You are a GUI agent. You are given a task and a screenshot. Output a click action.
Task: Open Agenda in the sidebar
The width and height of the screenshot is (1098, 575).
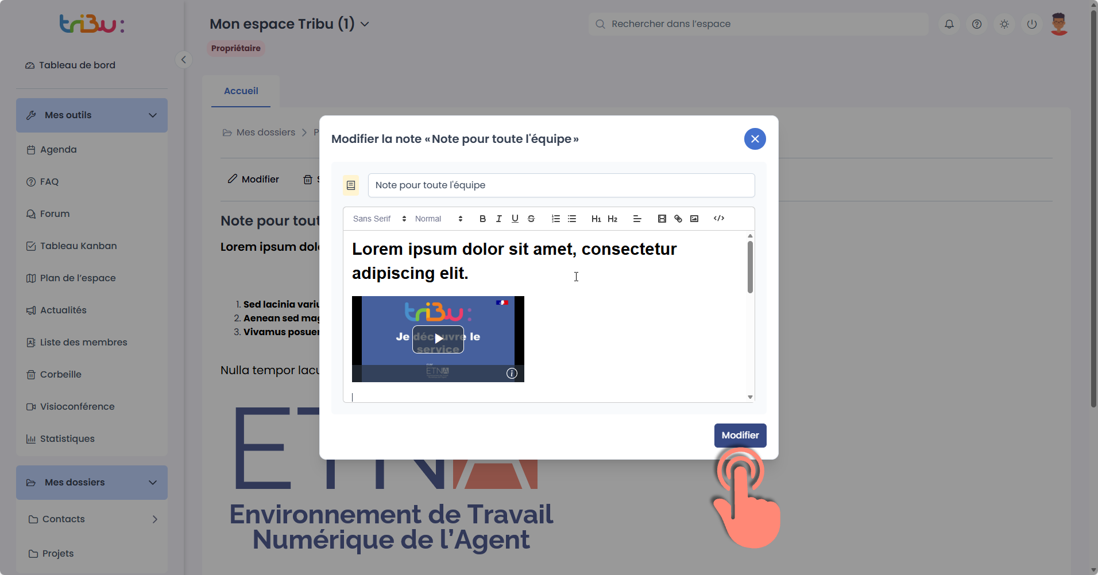[52, 150]
